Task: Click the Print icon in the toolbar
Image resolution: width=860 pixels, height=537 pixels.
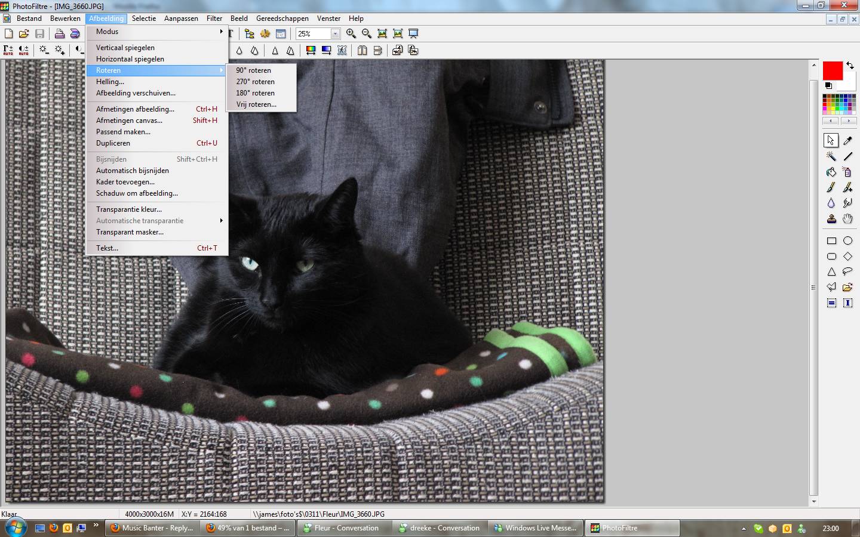Action: pos(60,34)
